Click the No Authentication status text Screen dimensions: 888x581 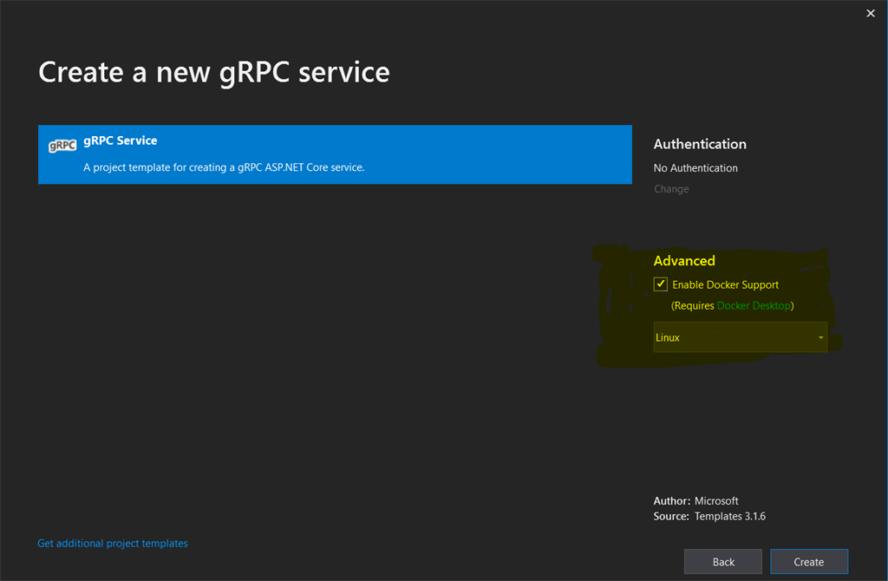(x=695, y=168)
